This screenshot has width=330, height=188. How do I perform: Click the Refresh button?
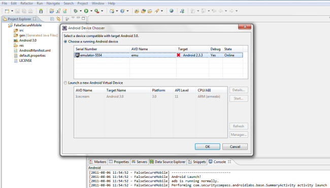[x=239, y=126]
